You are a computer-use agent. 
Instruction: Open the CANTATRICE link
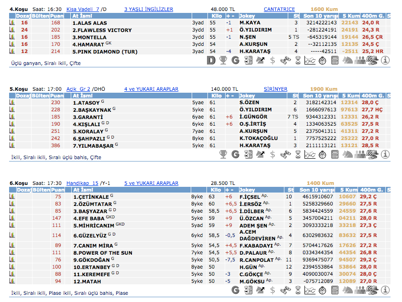279,9
